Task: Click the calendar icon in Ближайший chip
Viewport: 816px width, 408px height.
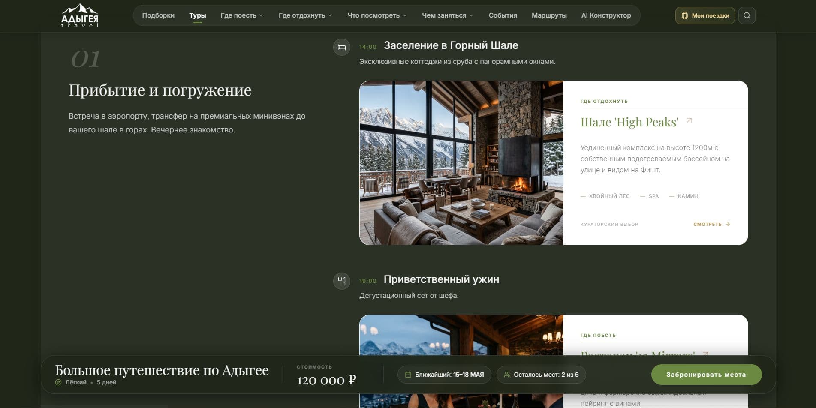Action: 408,375
